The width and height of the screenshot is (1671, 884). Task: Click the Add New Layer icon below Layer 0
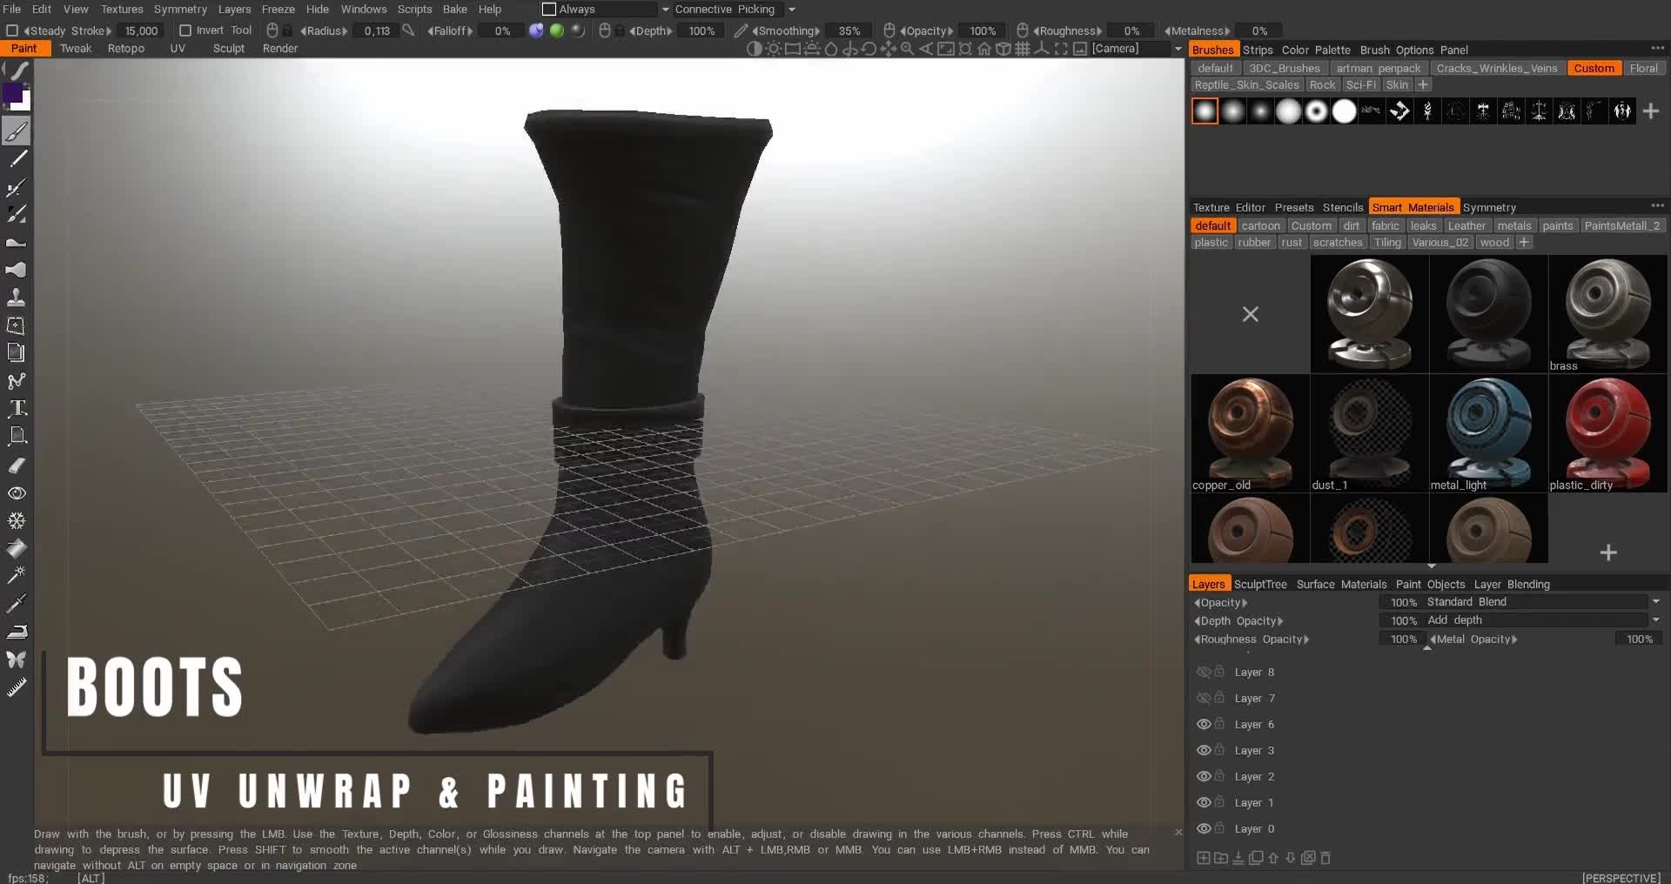click(x=1203, y=858)
